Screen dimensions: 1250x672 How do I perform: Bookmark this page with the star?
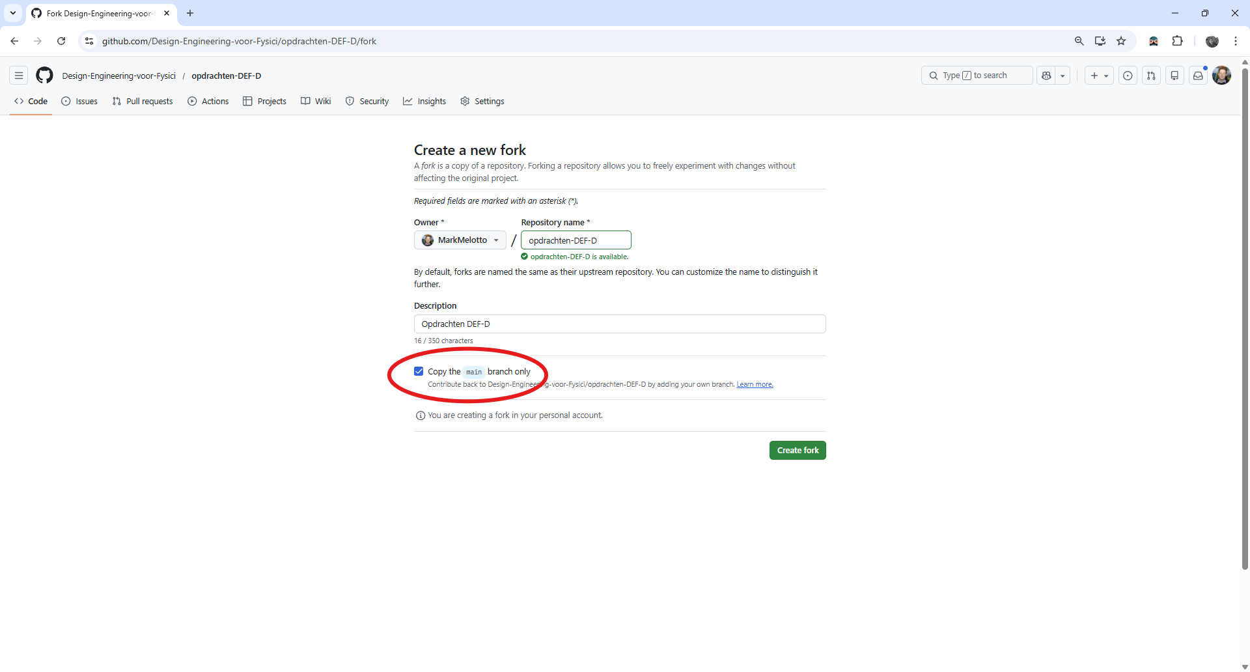tap(1121, 41)
